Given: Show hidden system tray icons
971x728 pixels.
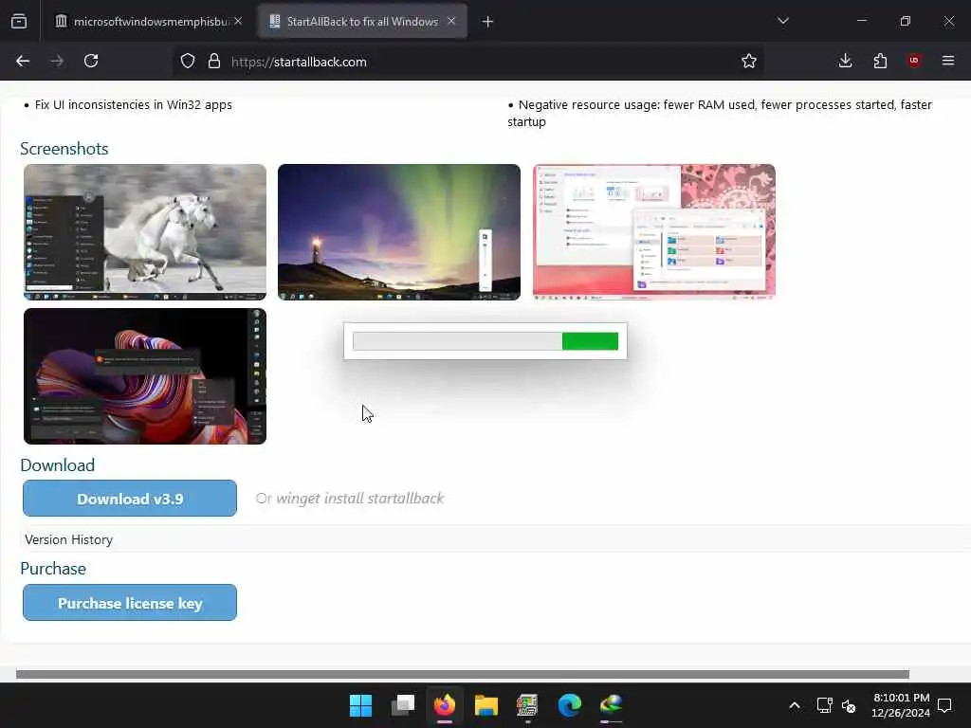Looking at the screenshot, I should tap(795, 705).
